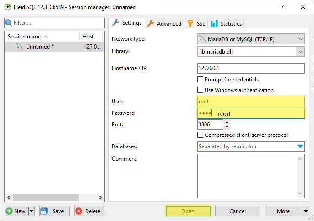Open the Network type dropdown
The width and height of the screenshot is (314, 221).
251,39
